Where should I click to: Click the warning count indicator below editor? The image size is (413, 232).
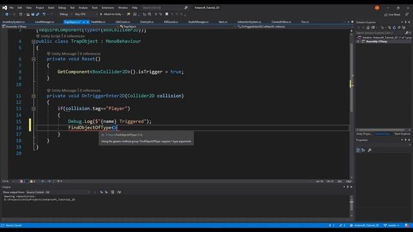[x=33, y=181]
